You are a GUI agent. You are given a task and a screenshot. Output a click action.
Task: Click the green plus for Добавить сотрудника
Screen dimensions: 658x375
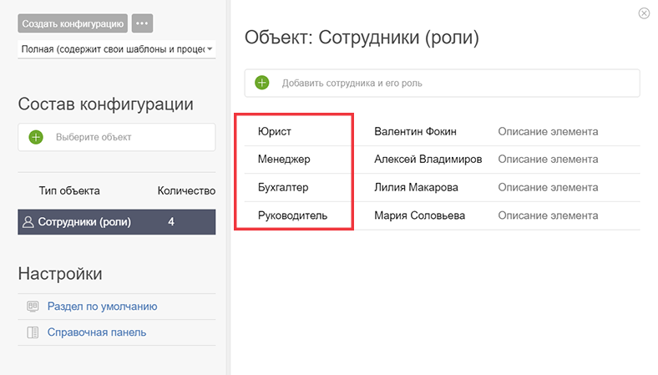point(262,83)
